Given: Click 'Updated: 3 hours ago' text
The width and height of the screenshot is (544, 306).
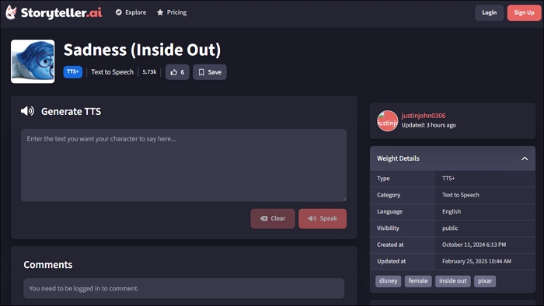Looking at the screenshot, I should pyautogui.click(x=428, y=125).
